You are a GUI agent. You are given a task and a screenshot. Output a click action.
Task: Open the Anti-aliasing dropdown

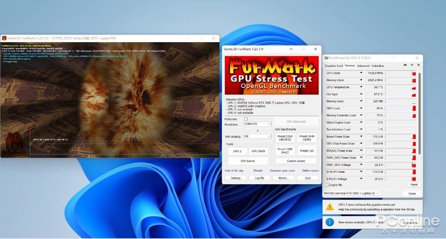[x=257, y=136]
